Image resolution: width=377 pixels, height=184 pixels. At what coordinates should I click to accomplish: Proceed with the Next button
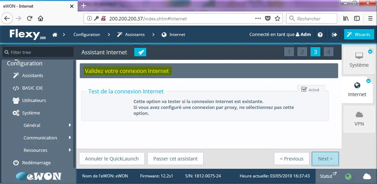[x=325, y=158]
